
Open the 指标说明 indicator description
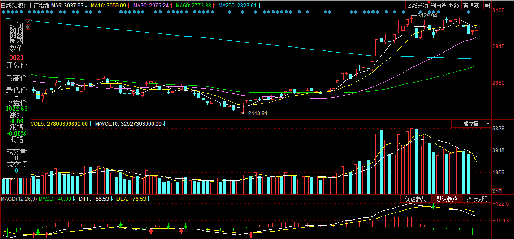point(477,199)
